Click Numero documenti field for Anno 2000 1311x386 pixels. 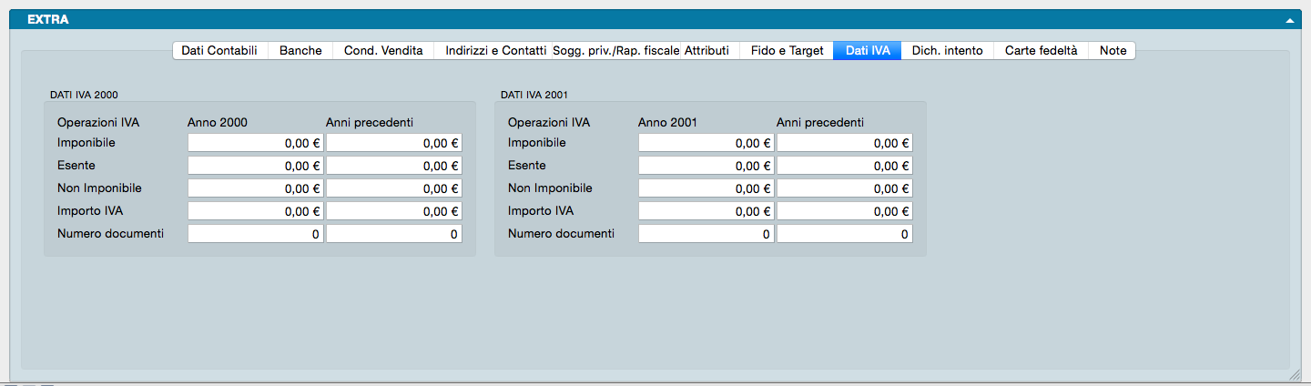256,234
